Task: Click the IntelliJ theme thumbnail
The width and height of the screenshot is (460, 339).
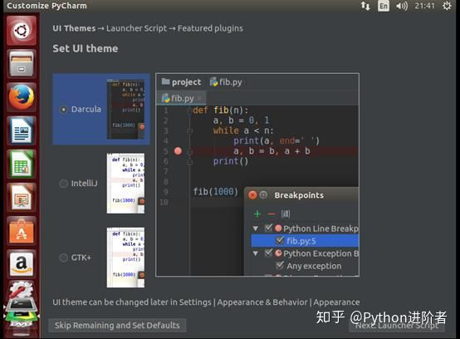Action: point(125,183)
